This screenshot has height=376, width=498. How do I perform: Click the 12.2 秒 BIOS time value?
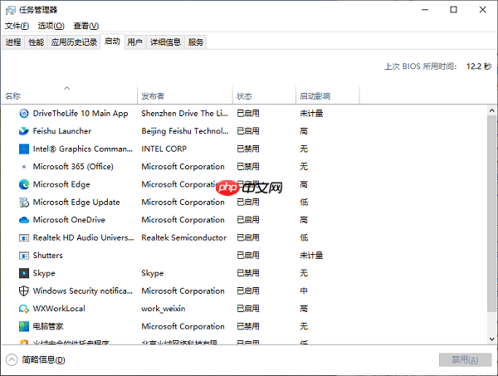479,66
